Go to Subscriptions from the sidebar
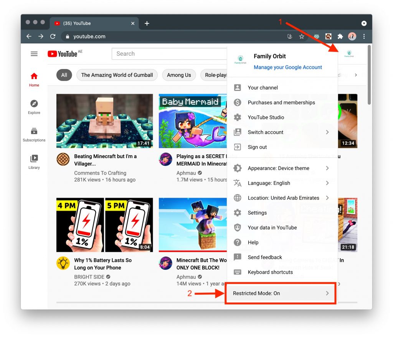Image resolution: width=393 pixels, height=337 pixels. point(34,134)
